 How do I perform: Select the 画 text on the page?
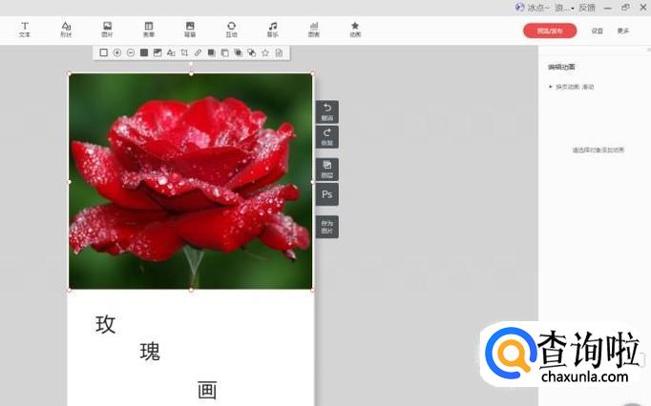207,390
